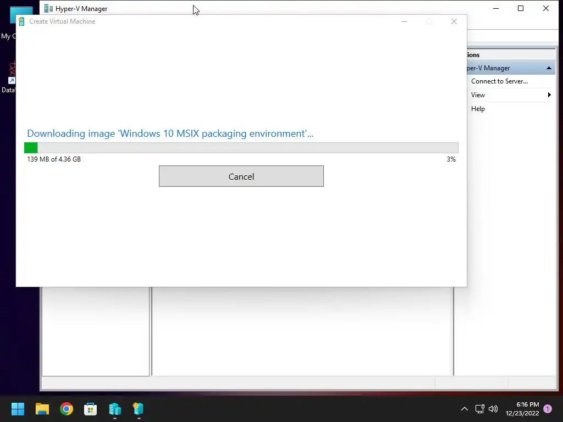This screenshot has height=422, width=563.
Task: Switch to Create Virtual Machine taskbar icon
Action: (139, 409)
